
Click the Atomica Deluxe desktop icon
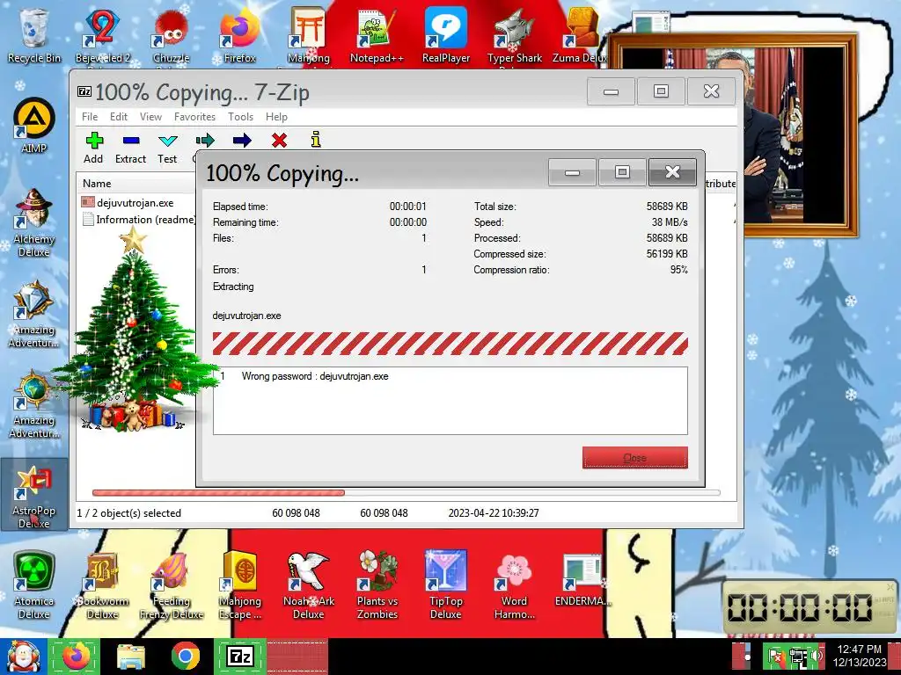(x=34, y=585)
